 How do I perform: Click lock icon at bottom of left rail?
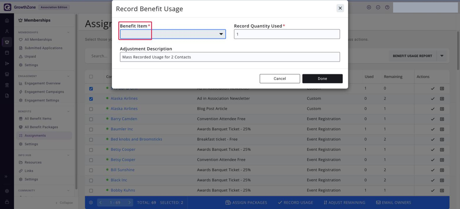click(7, 202)
